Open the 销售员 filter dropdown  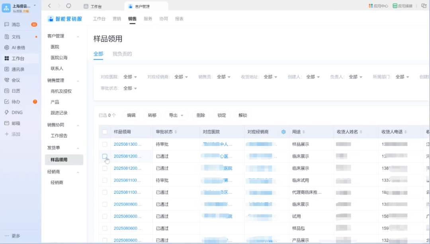(223, 77)
